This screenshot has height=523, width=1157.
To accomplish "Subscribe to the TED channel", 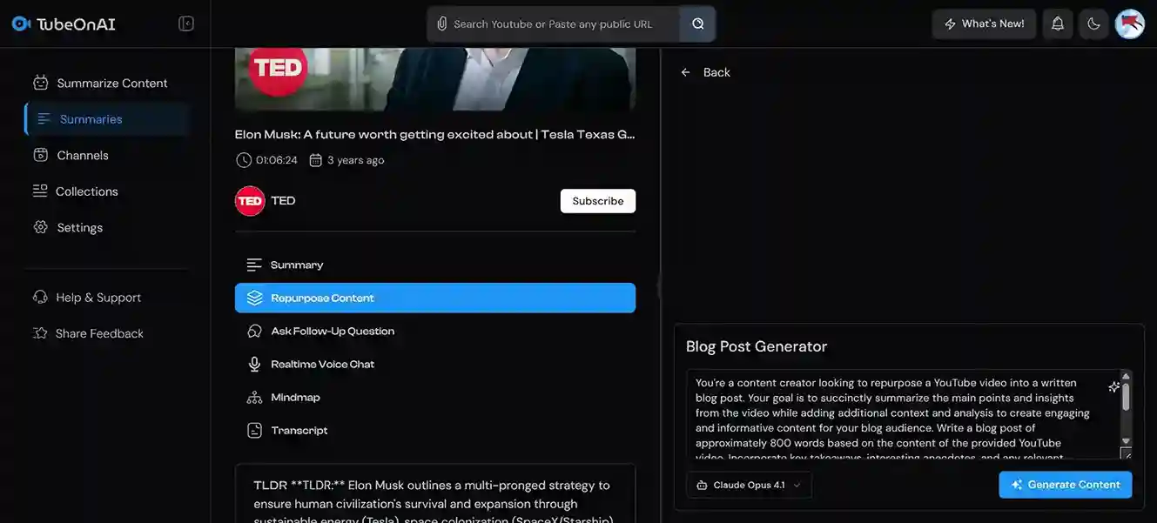I will (597, 201).
